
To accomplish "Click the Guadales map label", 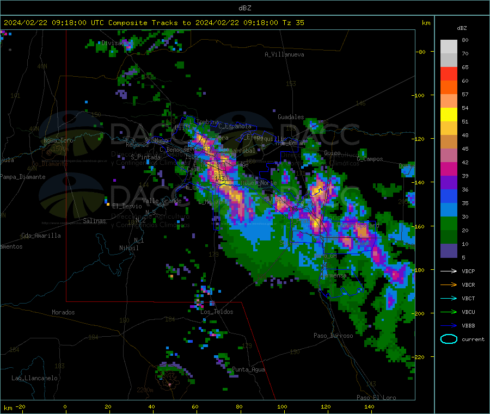I will (291, 117).
